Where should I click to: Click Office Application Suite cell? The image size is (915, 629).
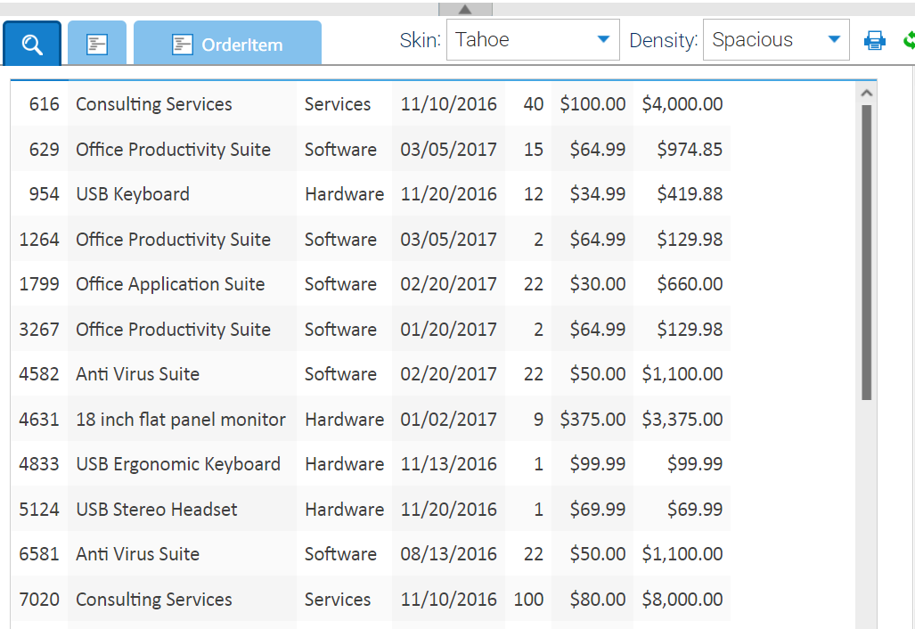tap(170, 284)
